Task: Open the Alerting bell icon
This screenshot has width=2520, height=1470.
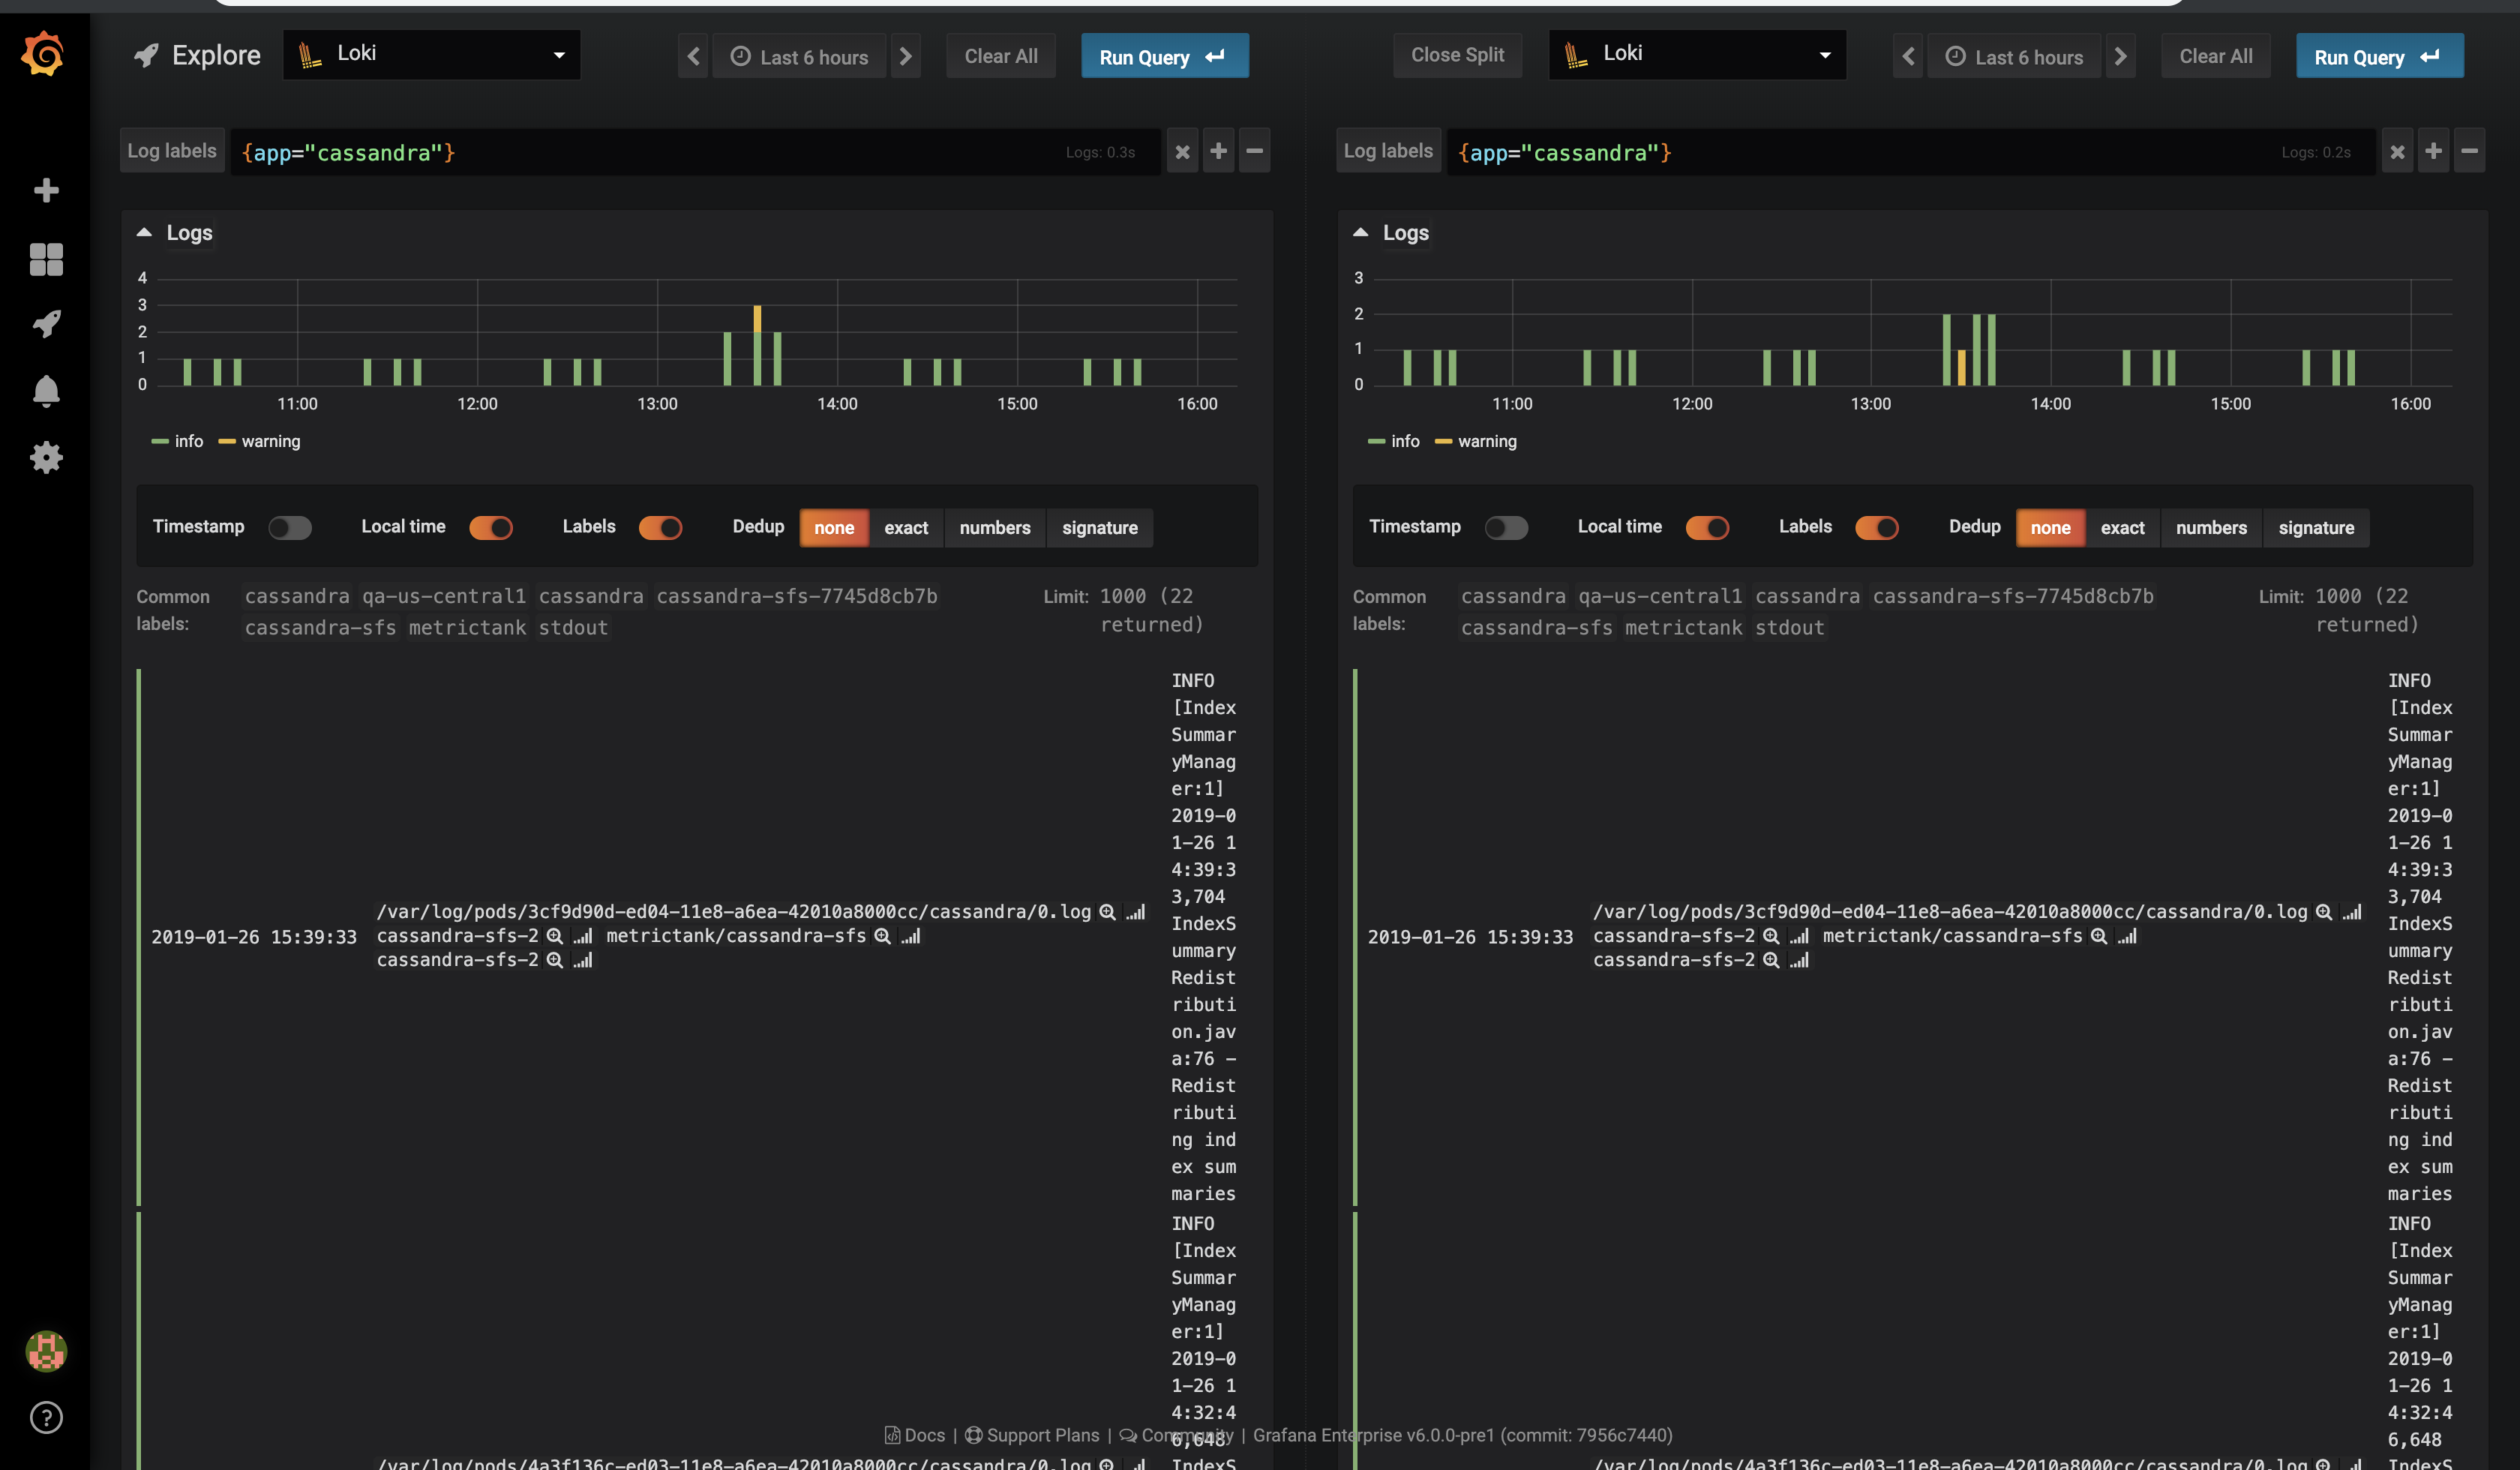Action: coord(46,391)
